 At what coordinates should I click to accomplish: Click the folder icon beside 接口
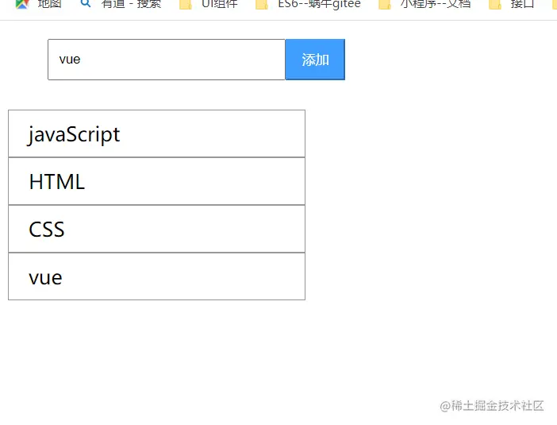point(495,4)
